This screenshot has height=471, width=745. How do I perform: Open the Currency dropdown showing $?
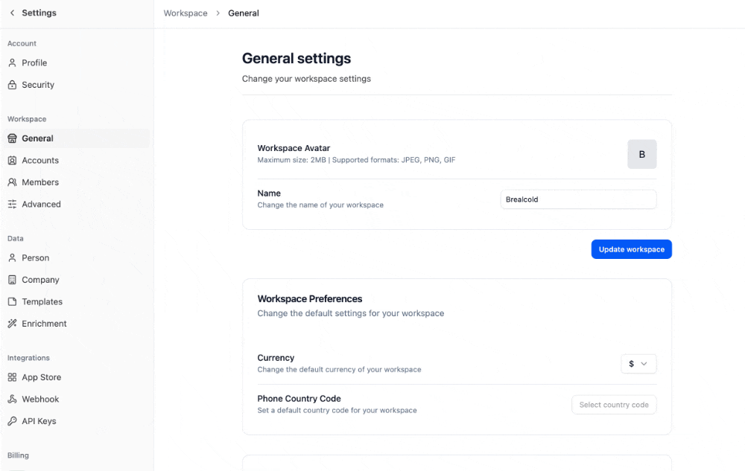638,364
